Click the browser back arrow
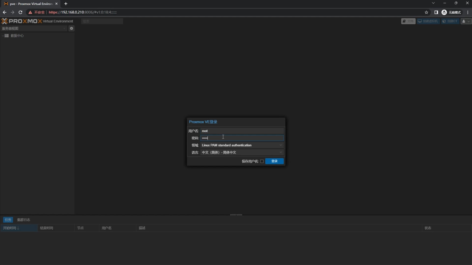 coord(5,12)
